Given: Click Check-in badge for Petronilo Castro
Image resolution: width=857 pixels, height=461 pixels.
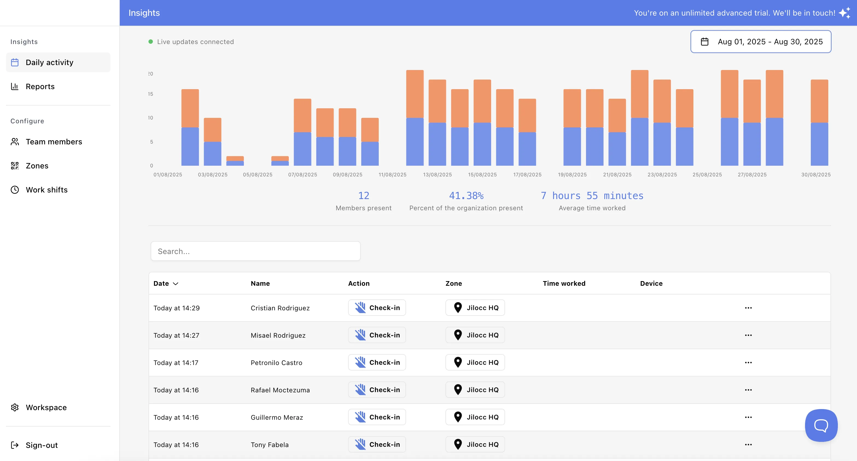Looking at the screenshot, I should coord(377,362).
